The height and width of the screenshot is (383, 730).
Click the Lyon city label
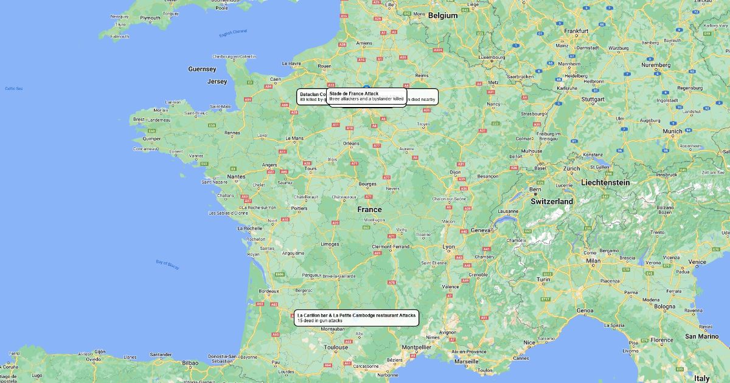[x=448, y=247]
